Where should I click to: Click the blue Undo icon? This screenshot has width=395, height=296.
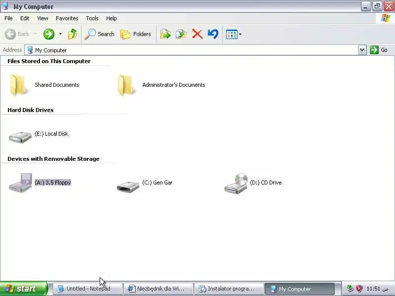click(x=213, y=34)
